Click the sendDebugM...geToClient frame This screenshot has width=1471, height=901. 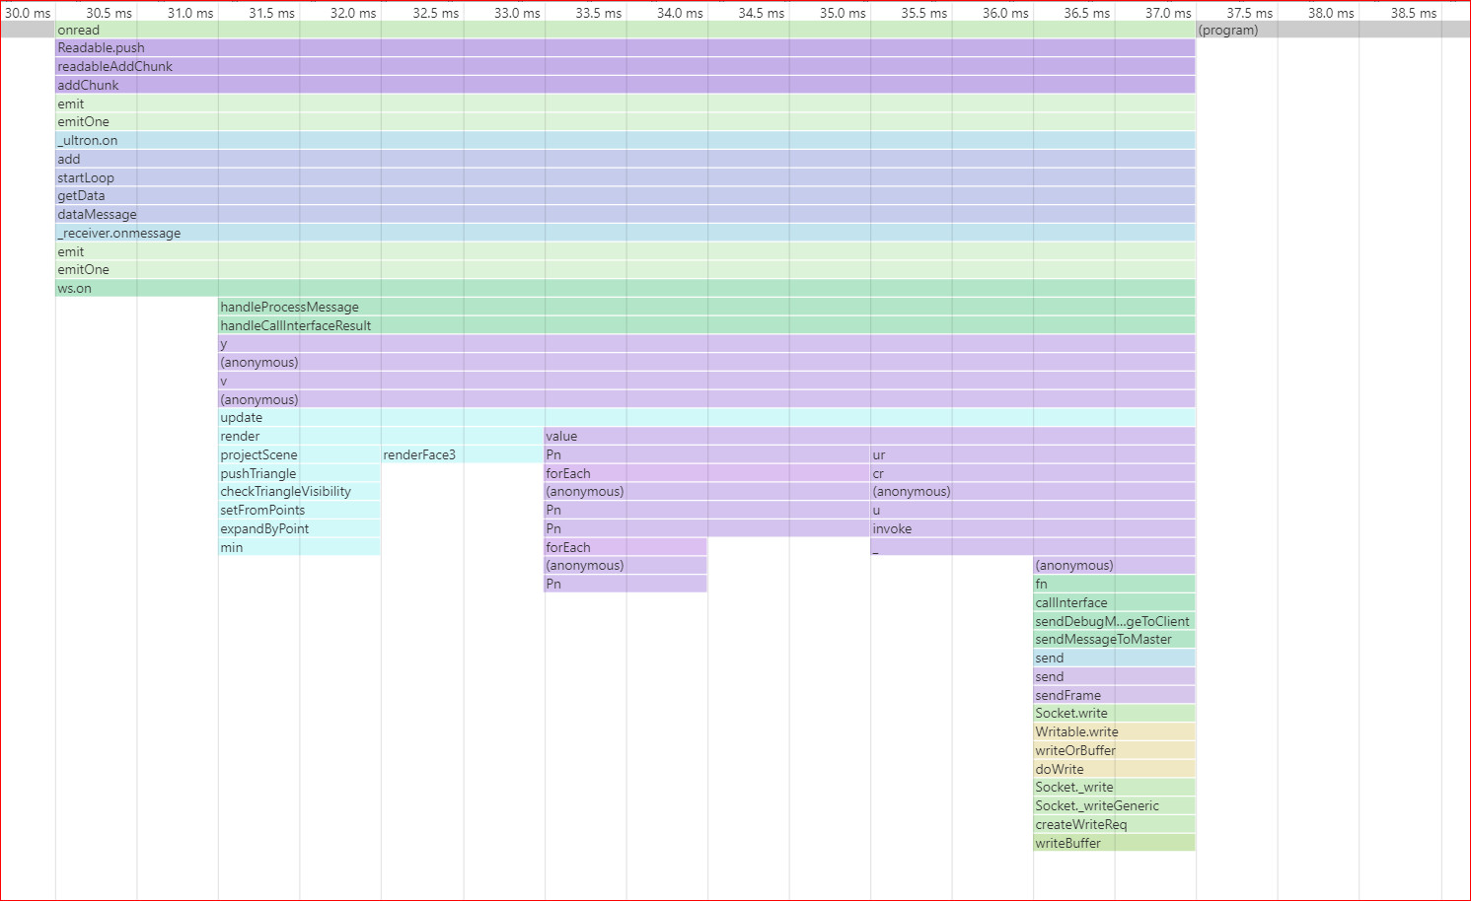tap(1115, 621)
